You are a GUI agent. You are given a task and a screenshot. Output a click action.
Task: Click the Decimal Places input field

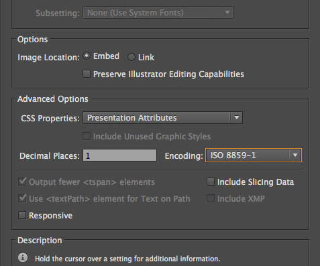(x=119, y=155)
